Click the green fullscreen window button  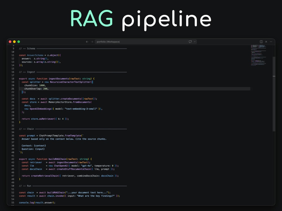[19, 42]
